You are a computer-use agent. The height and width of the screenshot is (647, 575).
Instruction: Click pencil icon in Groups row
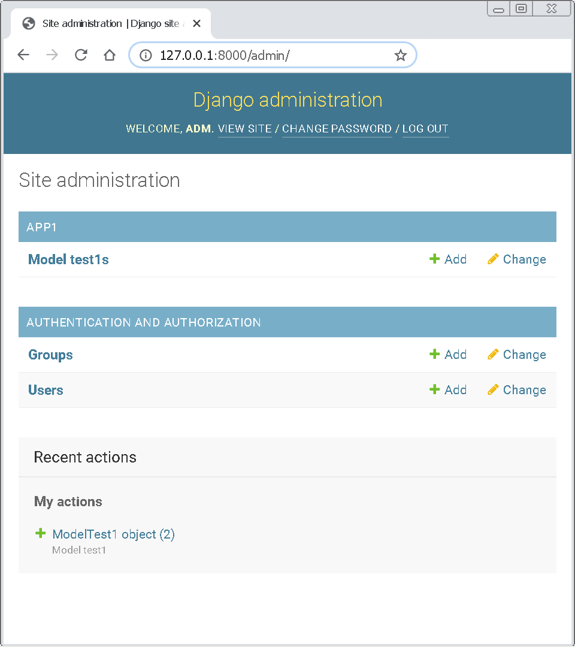(493, 355)
